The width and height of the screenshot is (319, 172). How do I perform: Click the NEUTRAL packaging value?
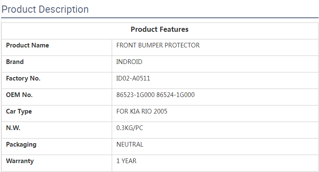coord(130,144)
